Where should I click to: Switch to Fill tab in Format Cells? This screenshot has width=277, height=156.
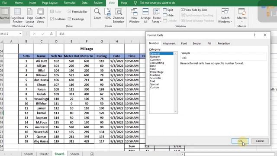[x=209, y=43]
